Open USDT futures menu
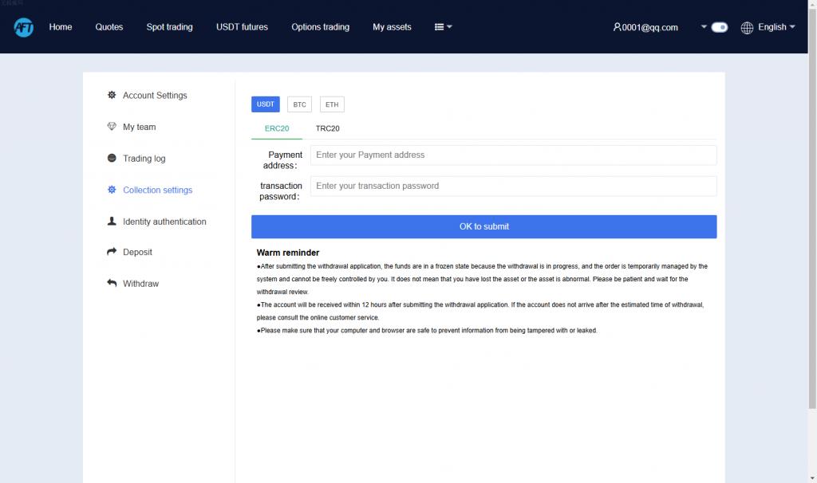 tap(242, 27)
